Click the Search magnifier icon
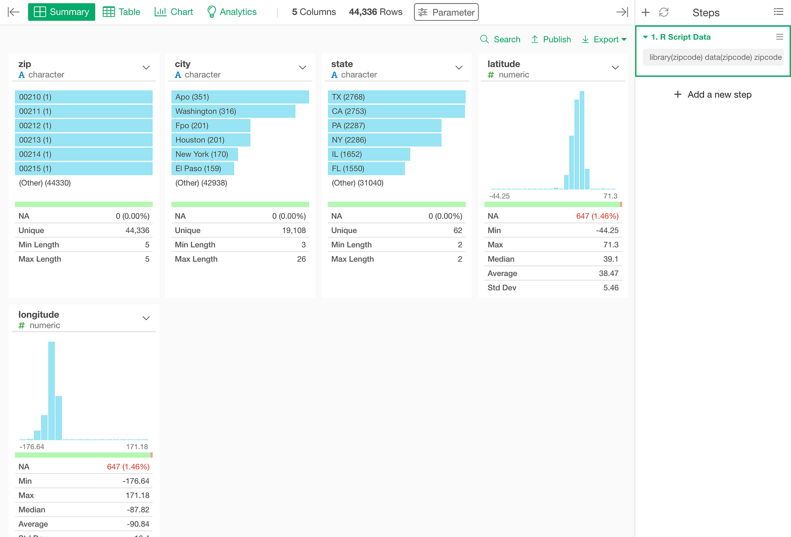The image size is (791, 537). (484, 39)
